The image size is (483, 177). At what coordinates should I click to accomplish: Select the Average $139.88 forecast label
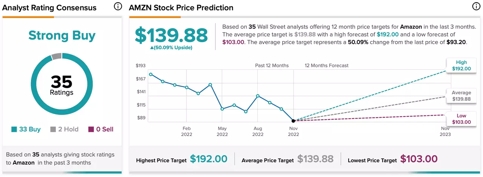pos(461,96)
